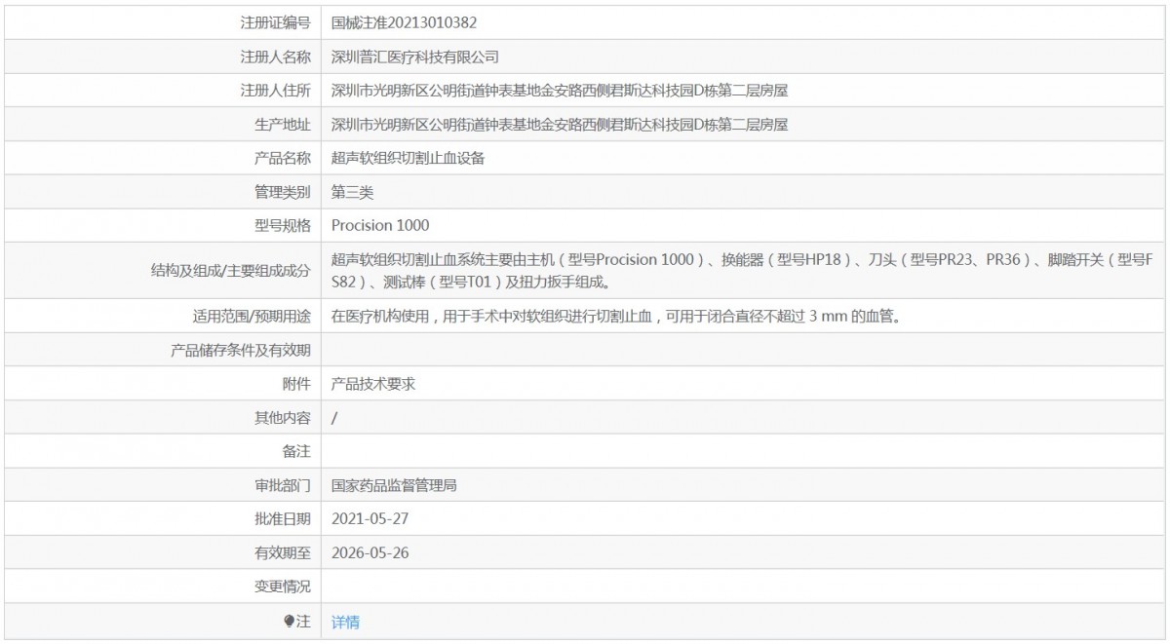This screenshot has width=1170, height=644.
Task: Click the composition description in the 结构及组成 row
Action: 742,271
